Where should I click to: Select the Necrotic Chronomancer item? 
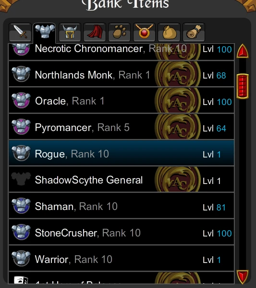pyautogui.click(x=122, y=52)
